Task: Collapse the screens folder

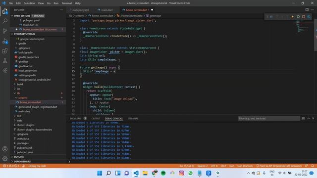Action: click(x=23, y=98)
